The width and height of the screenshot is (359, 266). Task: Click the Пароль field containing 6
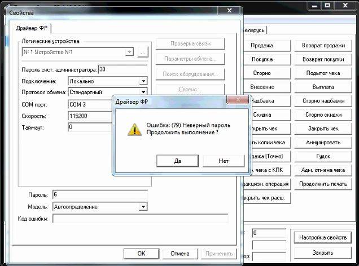click(x=99, y=194)
